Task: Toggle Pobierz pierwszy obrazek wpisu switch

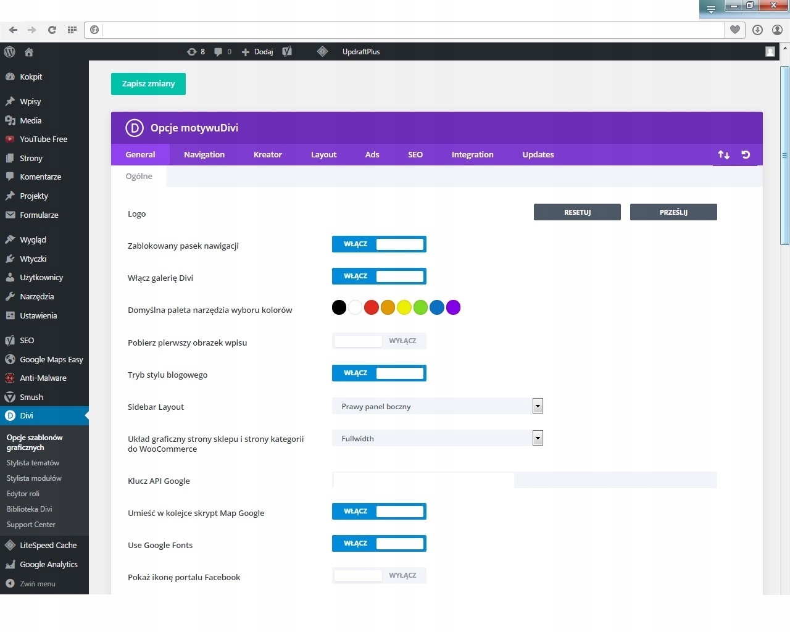Action: tap(379, 341)
